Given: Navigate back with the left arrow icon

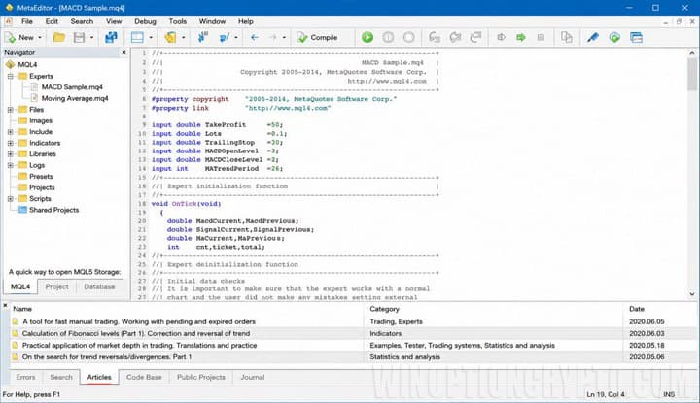Looking at the screenshot, I should tap(255, 38).
